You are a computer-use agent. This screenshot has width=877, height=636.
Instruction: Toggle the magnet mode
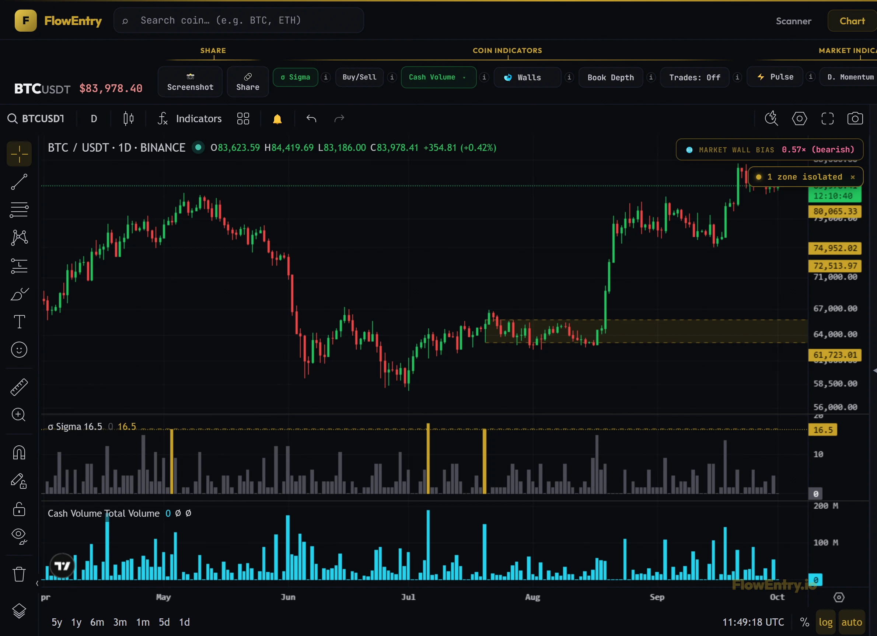tap(19, 452)
